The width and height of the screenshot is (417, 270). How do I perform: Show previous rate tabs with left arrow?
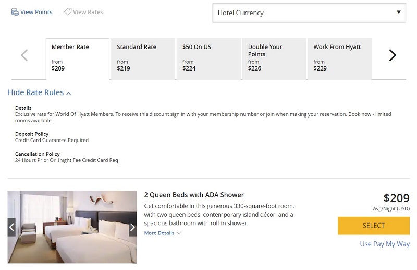pos(24,55)
